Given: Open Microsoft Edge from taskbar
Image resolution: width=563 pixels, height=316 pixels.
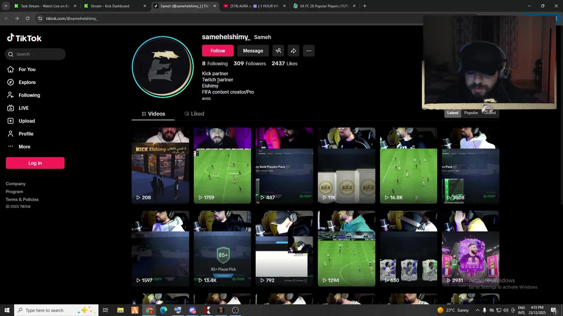Looking at the screenshot, I should [x=164, y=310].
